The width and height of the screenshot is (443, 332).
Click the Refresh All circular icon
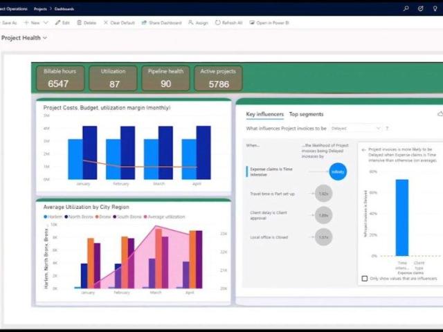tap(217, 23)
